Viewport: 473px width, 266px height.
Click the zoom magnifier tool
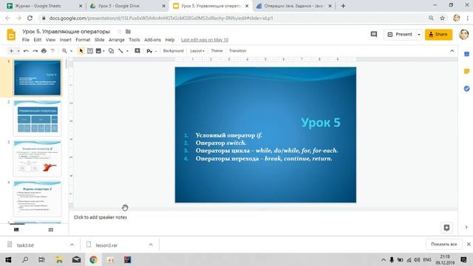pyautogui.click(x=64, y=51)
